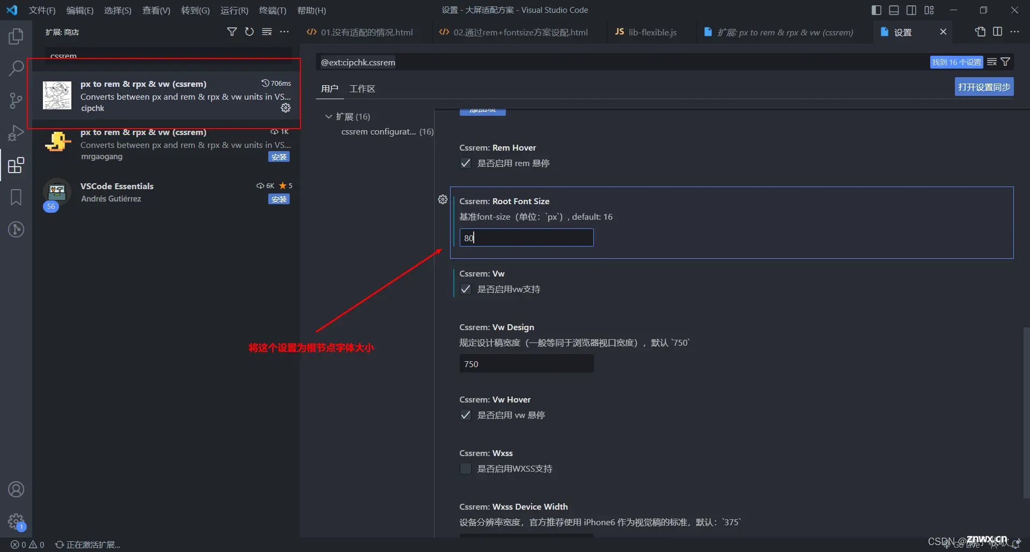Open the 选择(S) menu

pyautogui.click(x=117, y=10)
